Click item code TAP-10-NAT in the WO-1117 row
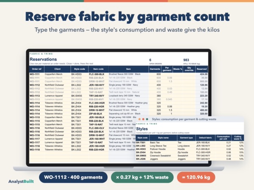 pos(96,142)
